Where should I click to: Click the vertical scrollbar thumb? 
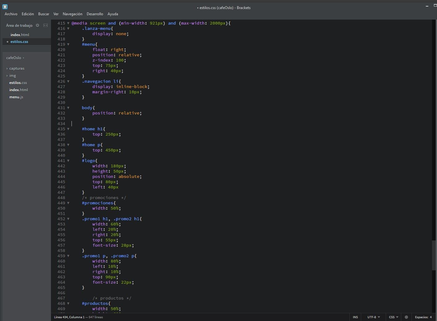pos(434,255)
